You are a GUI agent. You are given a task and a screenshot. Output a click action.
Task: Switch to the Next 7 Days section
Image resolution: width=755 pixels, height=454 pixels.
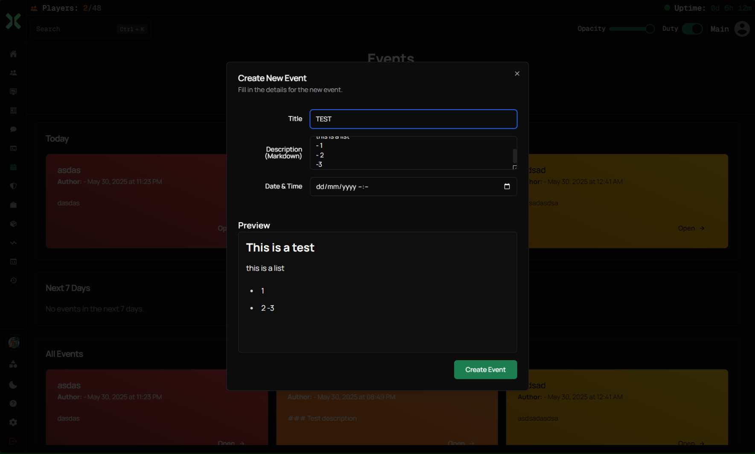pyautogui.click(x=68, y=288)
